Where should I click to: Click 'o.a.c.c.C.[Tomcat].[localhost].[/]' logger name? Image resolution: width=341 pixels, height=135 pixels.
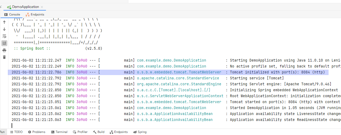pyautogui.click(x=174, y=90)
